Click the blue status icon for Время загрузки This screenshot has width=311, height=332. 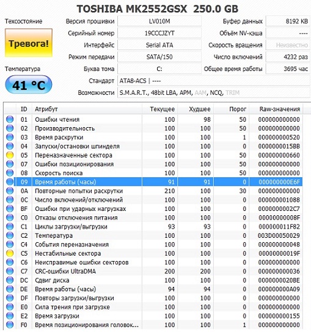pos(10,315)
